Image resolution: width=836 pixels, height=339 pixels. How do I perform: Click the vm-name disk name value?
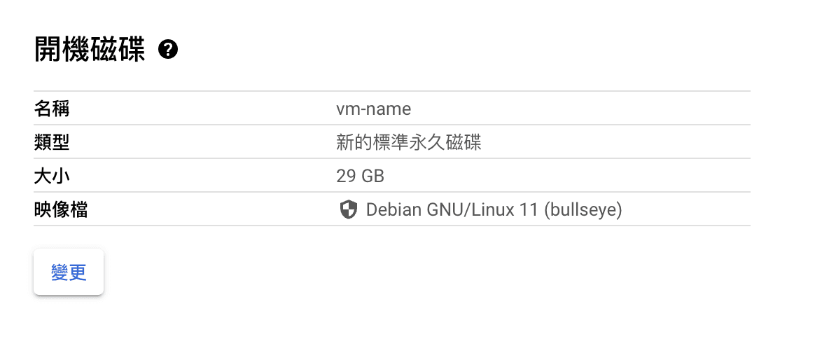point(373,109)
